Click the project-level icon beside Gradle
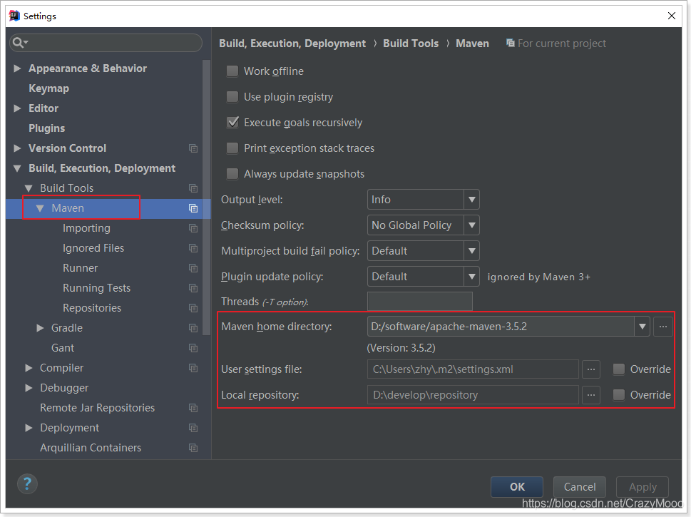 [193, 328]
